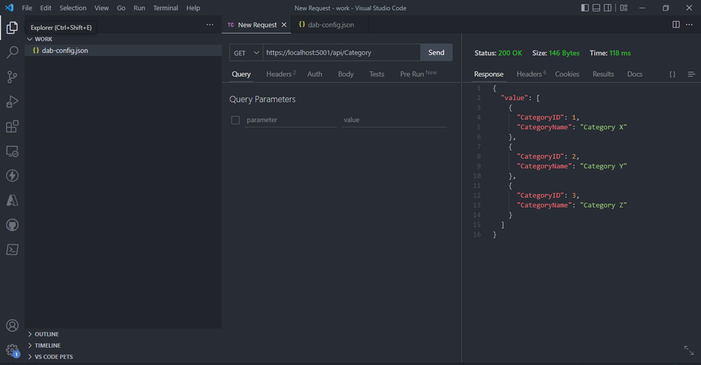Click the parameter name input
The image size is (701, 365).
click(291, 120)
